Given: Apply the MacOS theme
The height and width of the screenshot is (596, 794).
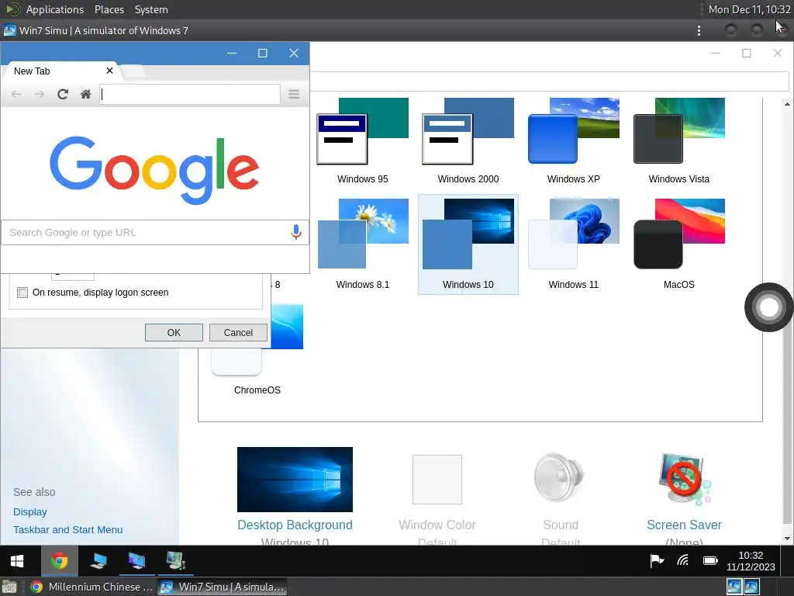Looking at the screenshot, I should click(x=678, y=244).
